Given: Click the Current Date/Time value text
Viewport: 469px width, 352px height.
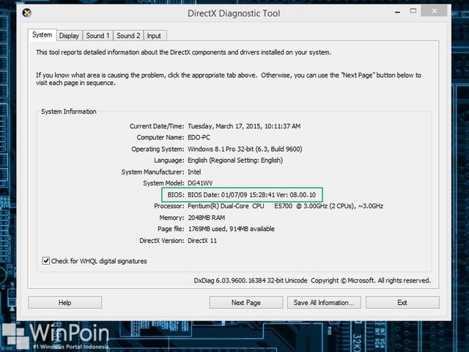Looking at the screenshot, I should pyautogui.click(x=244, y=126).
